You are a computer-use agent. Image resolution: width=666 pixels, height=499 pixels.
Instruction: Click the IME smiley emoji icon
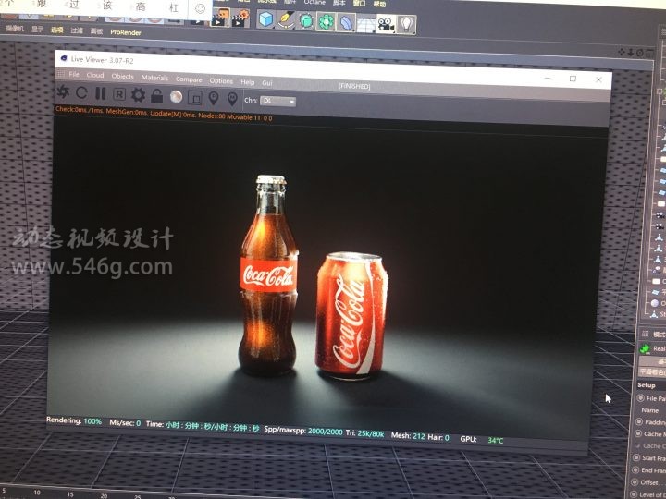tap(200, 8)
